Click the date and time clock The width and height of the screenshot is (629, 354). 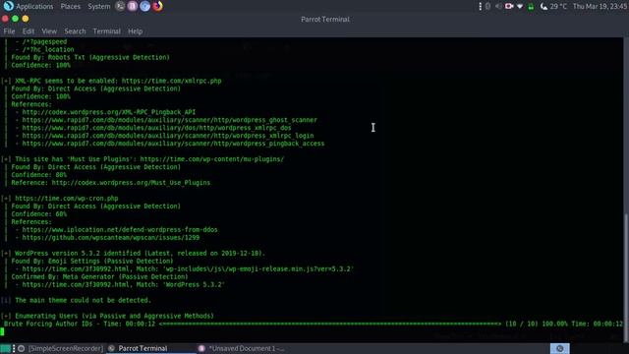coord(600,7)
